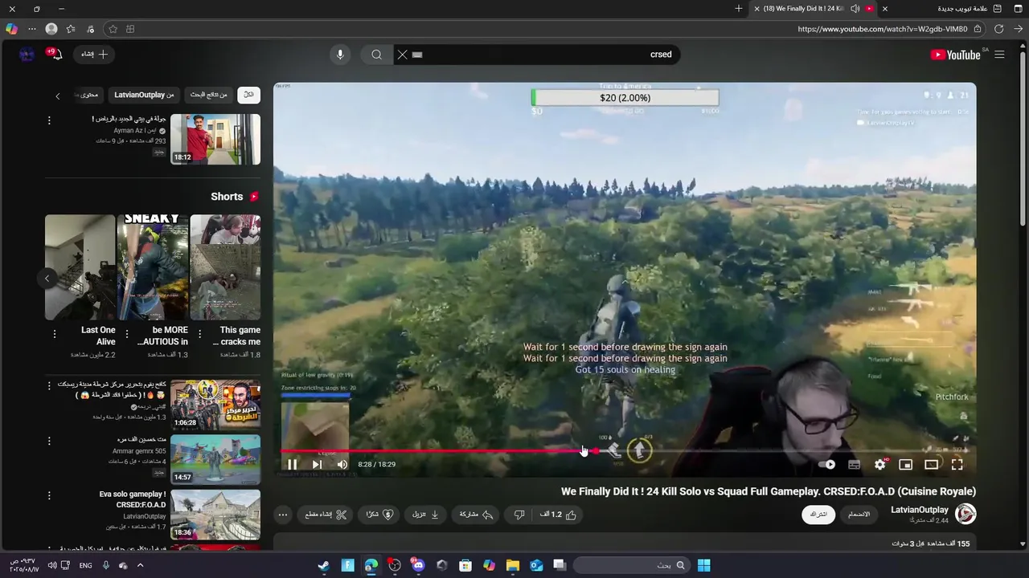
Task: Select the search-results filter chip
Action: [x=208, y=95]
